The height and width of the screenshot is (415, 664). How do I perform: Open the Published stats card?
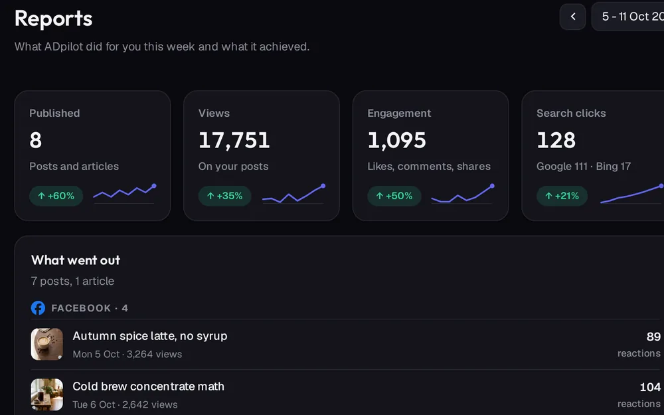92,156
